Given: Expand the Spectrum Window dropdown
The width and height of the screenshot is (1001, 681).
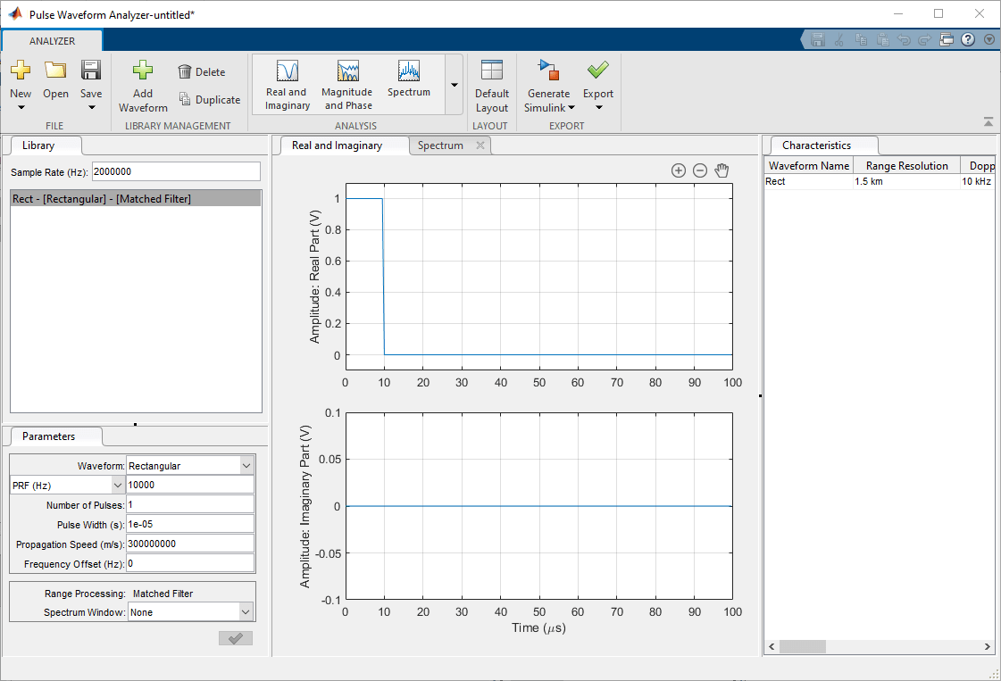Looking at the screenshot, I should point(246,612).
